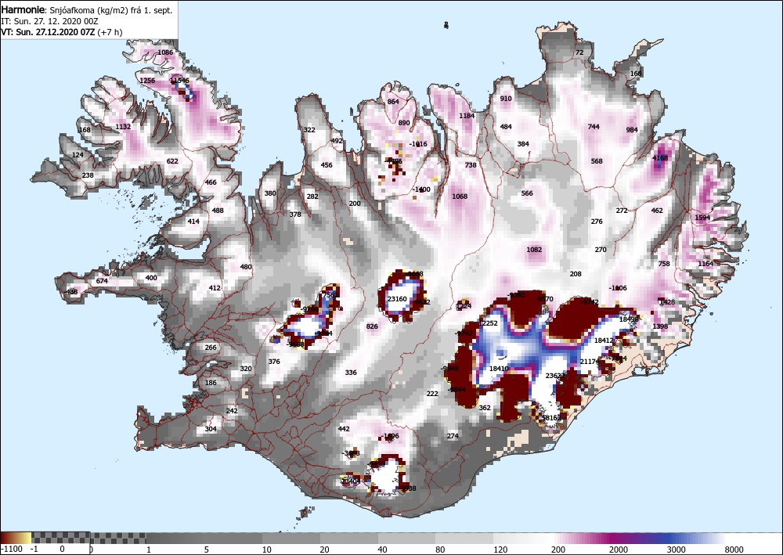Click the map value 1164
This screenshot has width=783, height=555.
coord(705,264)
